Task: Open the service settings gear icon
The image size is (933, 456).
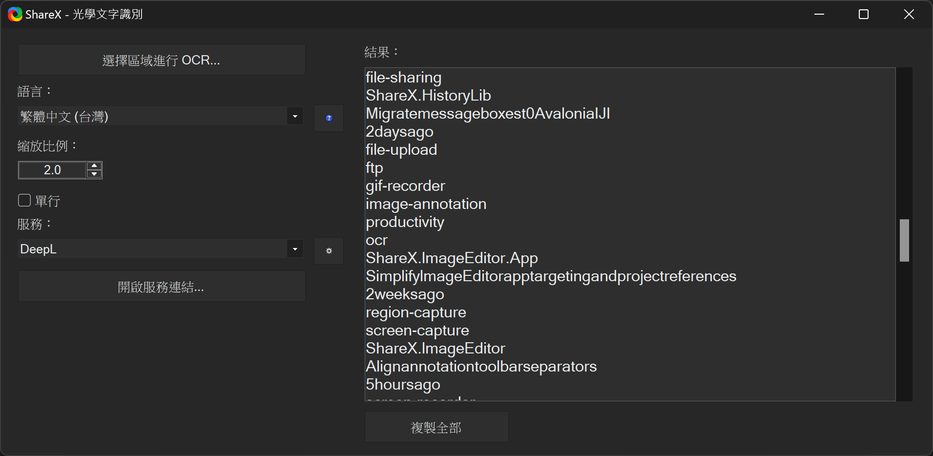Action: coord(329,251)
